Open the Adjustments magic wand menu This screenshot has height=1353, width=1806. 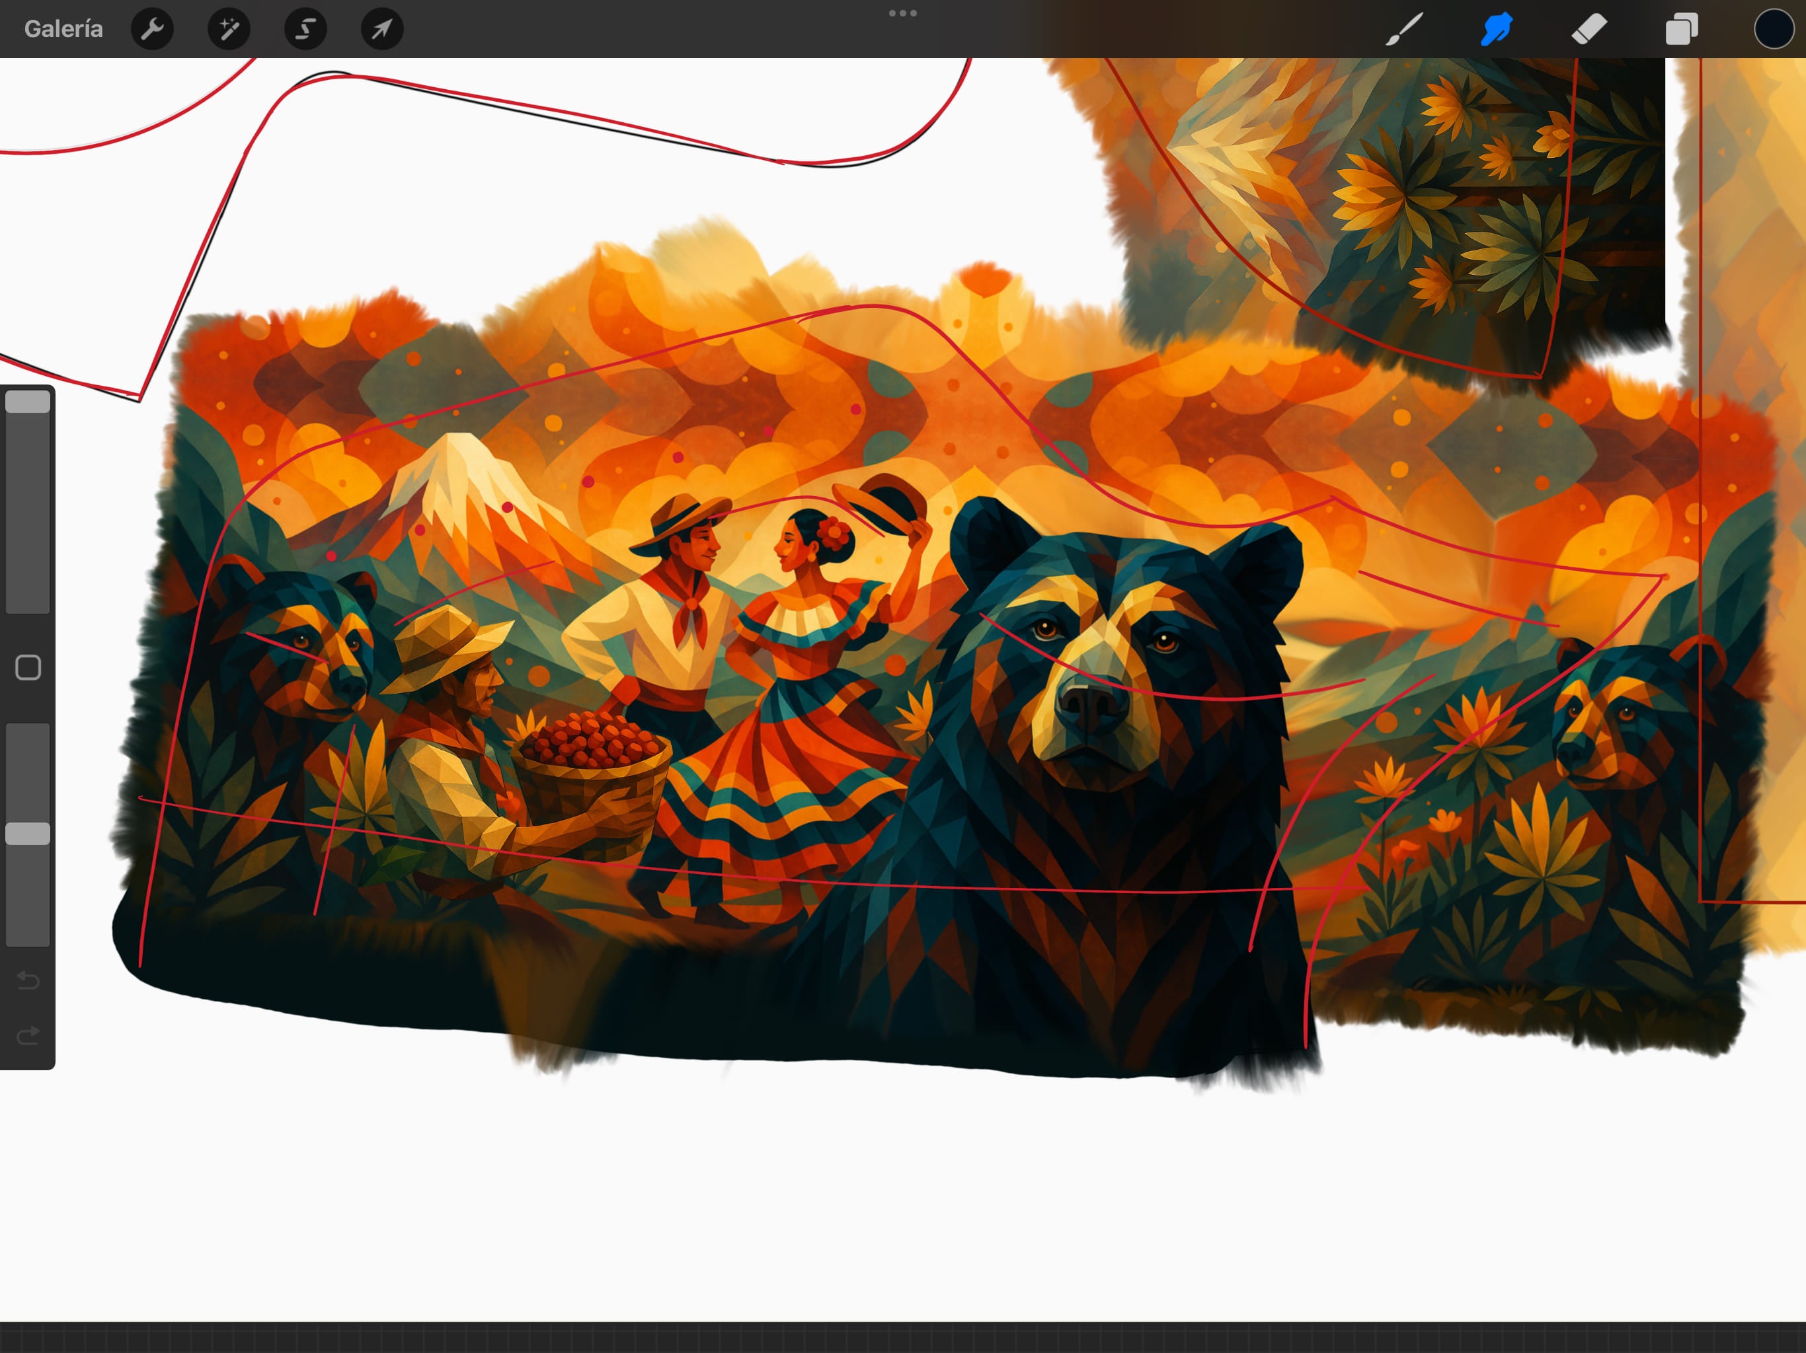229,29
